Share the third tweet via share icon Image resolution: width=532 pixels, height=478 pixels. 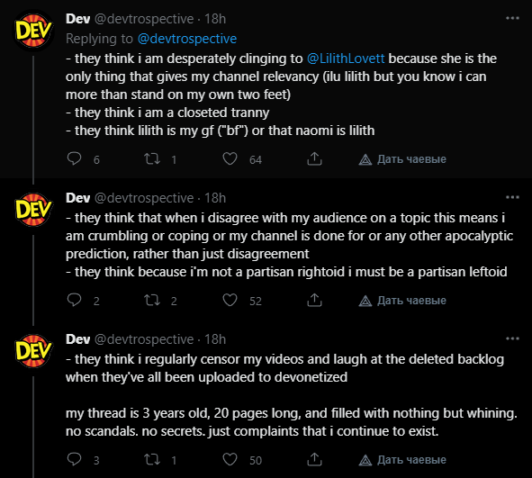pyautogui.click(x=314, y=459)
